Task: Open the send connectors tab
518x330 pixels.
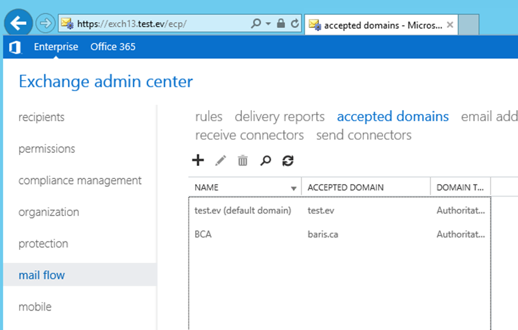Action: pyautogui.click(x=364, y=135)
